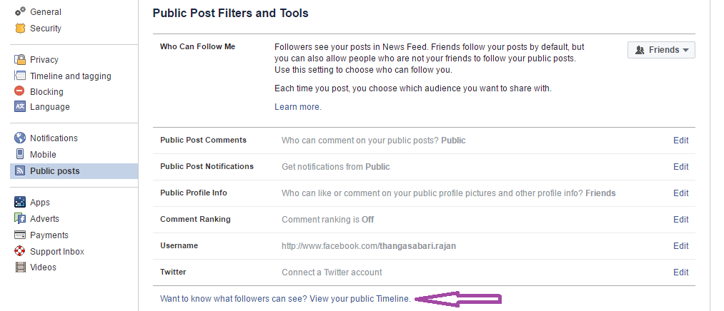Click the Username row label

[179, 245]
